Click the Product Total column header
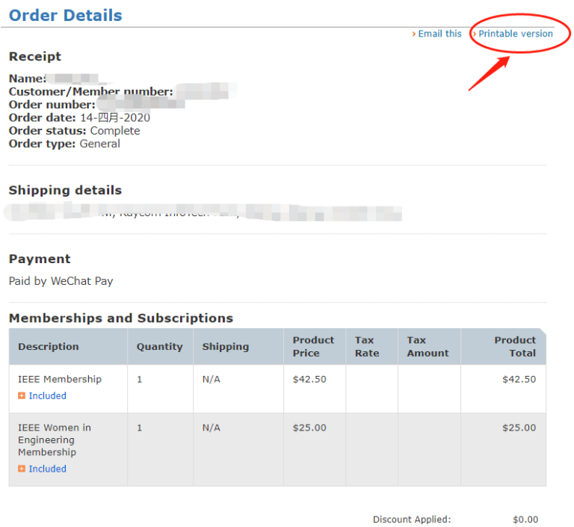Screen dimensions: 574x527 tap(514, 347)
